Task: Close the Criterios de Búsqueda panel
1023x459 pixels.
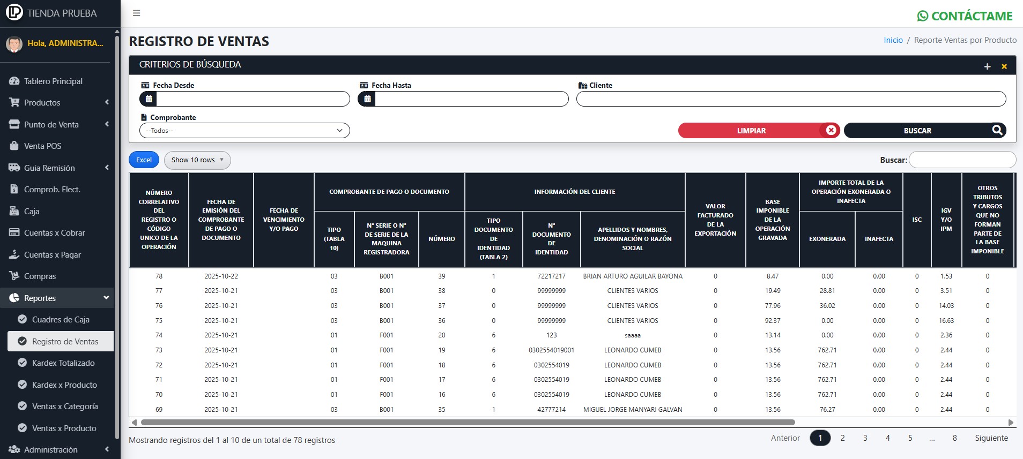Action: (1004, 66)
